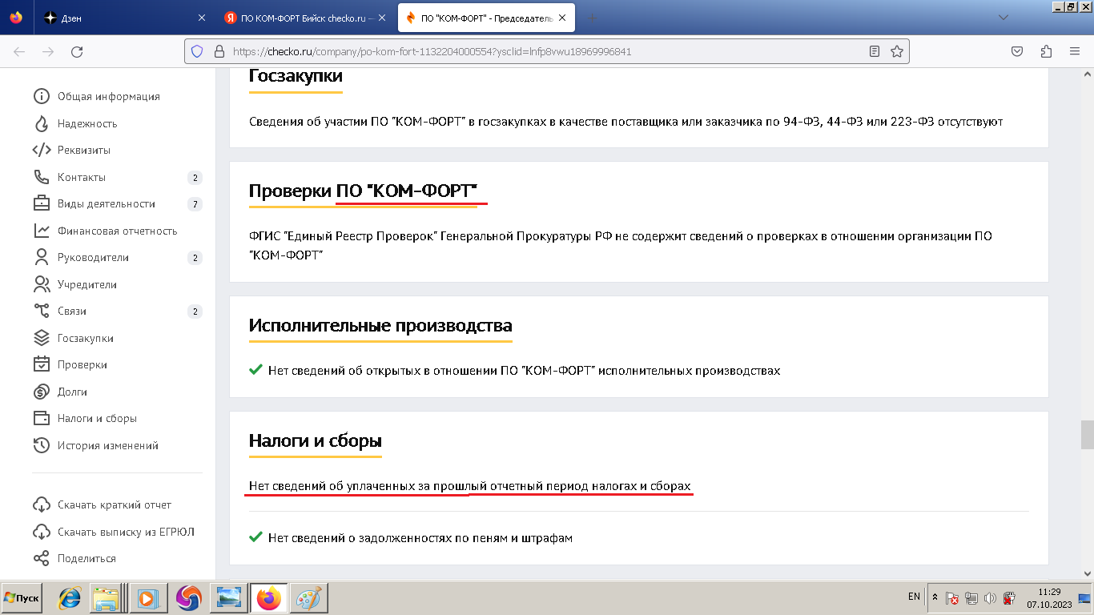Image resolution: width=1094 pixels, height=615 pixels.
Task: Click Скачать выписку из ЕГРЮЛ link
Action: (126, 532)
